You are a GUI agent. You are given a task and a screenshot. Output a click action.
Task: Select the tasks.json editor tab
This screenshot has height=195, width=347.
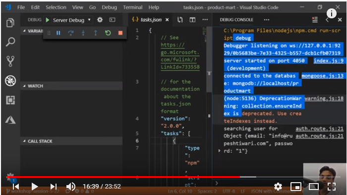point(151,20)
